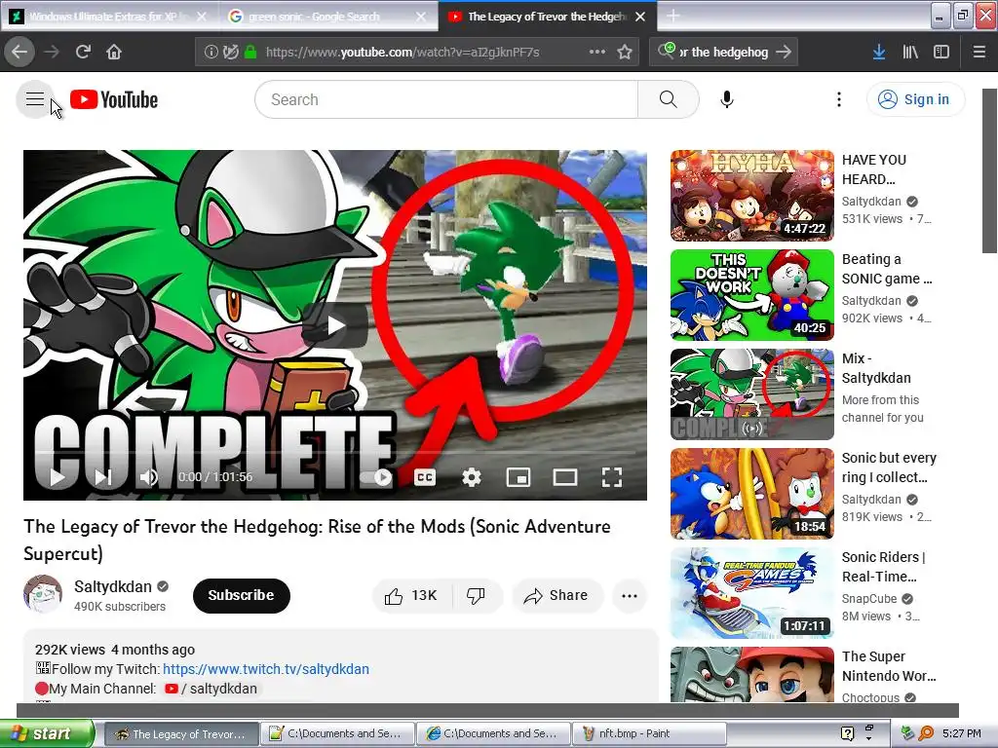Show site information icon in address bar

pyautogui.click(x=211, y=53)
